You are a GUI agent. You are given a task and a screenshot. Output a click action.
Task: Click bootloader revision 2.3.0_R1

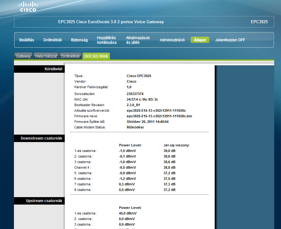click(x=133, y=105)
